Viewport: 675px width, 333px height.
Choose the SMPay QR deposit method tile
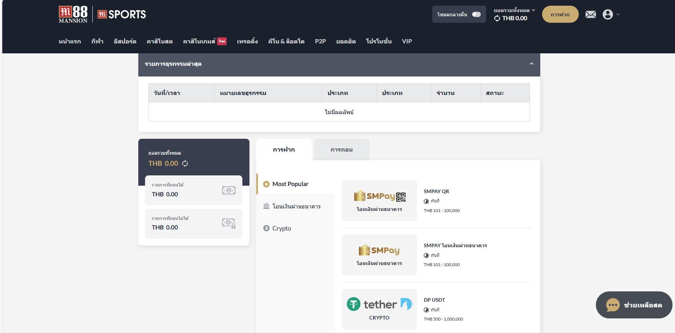point(379,201)
